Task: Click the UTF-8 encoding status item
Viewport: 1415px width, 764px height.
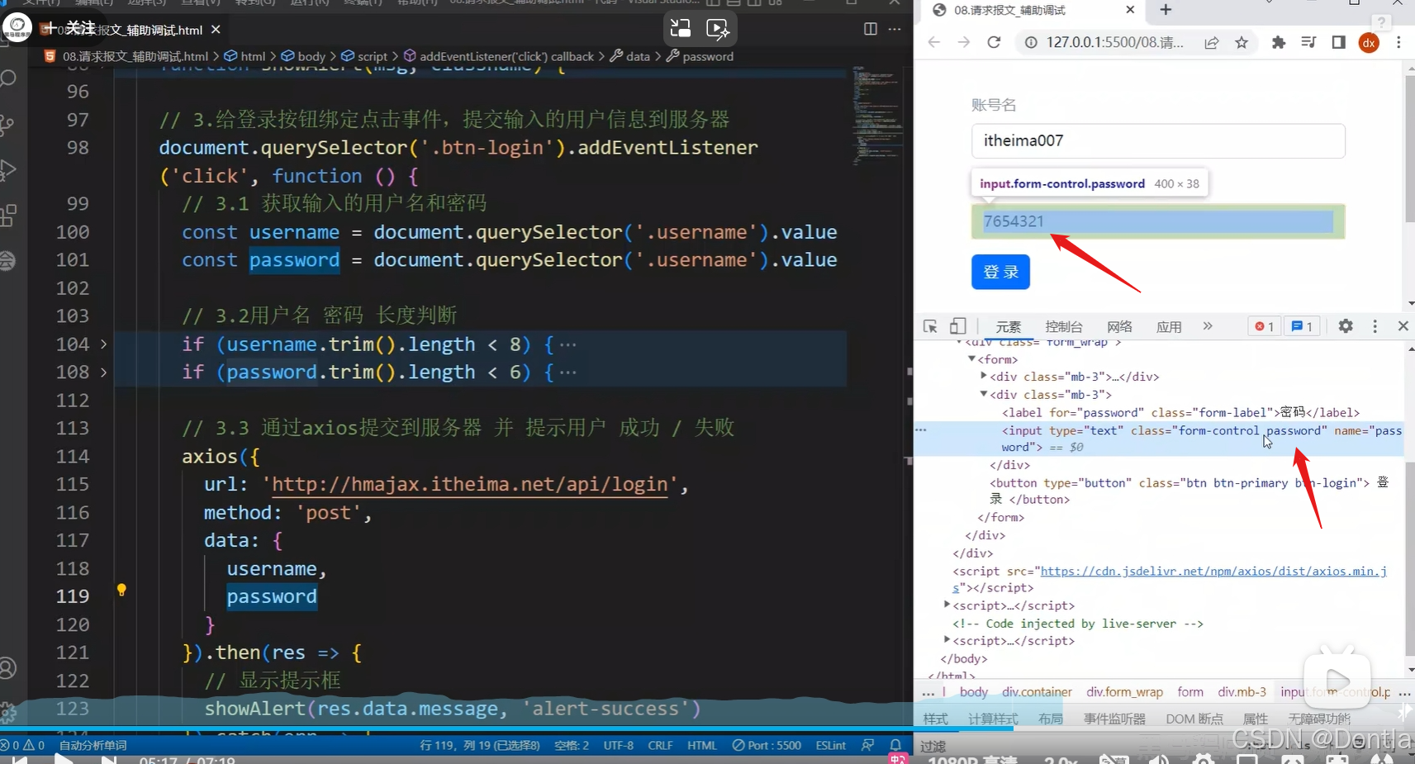Action: (619, 745)
